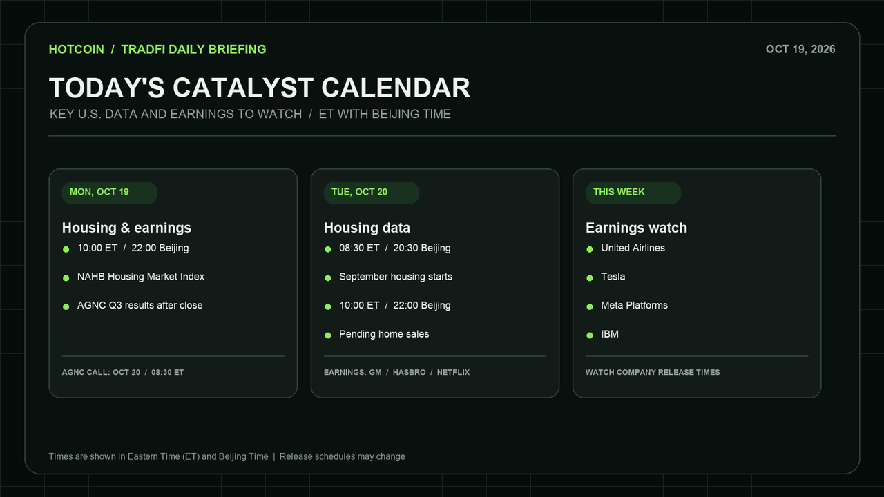The image size is (884, 497).
Task: Click the TODAY'S CATALYST CALENDAR title
Action: (x=260, y=88)
